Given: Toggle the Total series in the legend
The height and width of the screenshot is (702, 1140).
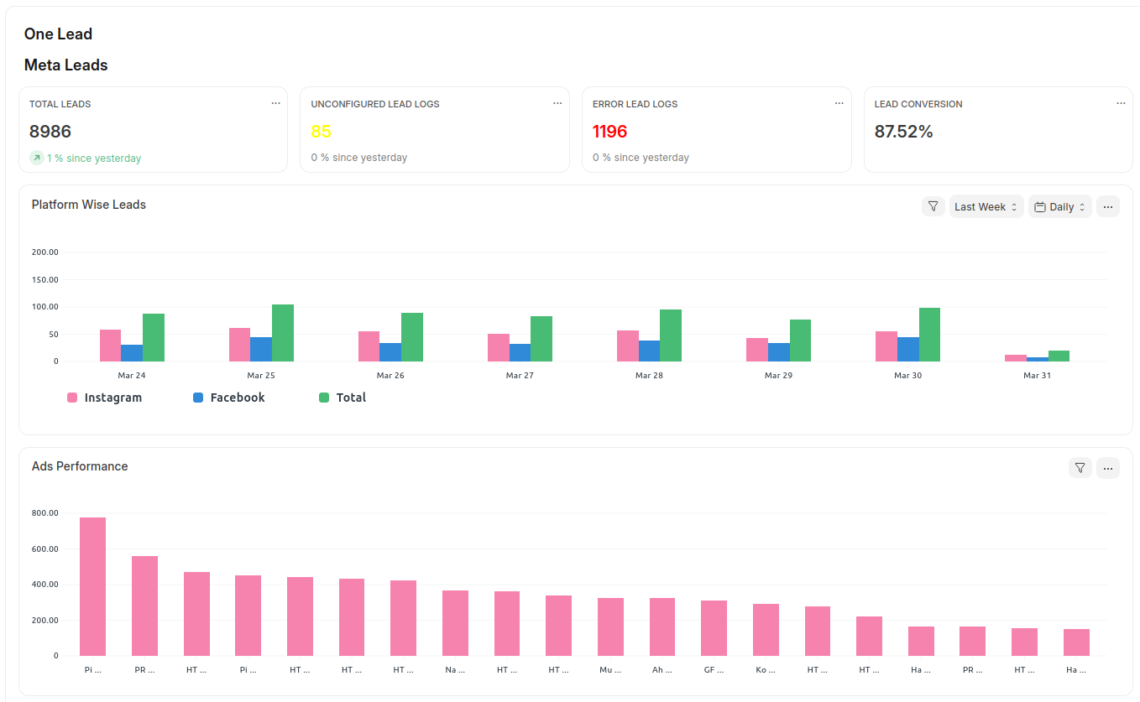Looking at the screenshot, I should pos(343,398).
